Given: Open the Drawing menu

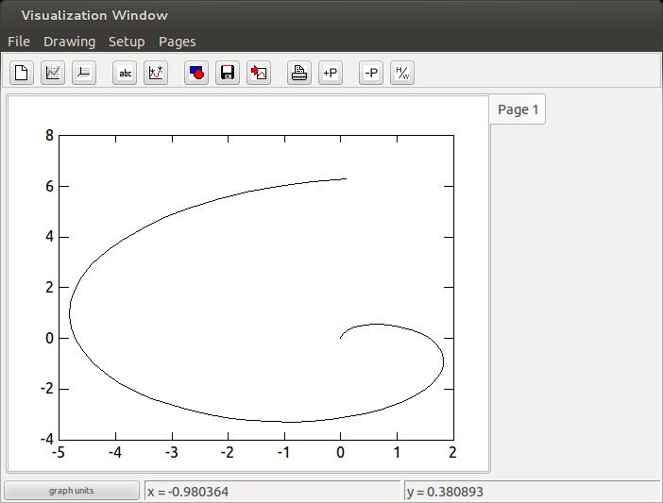Looking at the screenshot, I should 69,42.
